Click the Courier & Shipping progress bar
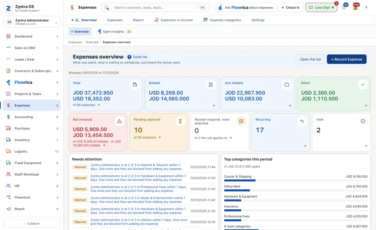This screenshot has height=230, width=376. point(296,180)
